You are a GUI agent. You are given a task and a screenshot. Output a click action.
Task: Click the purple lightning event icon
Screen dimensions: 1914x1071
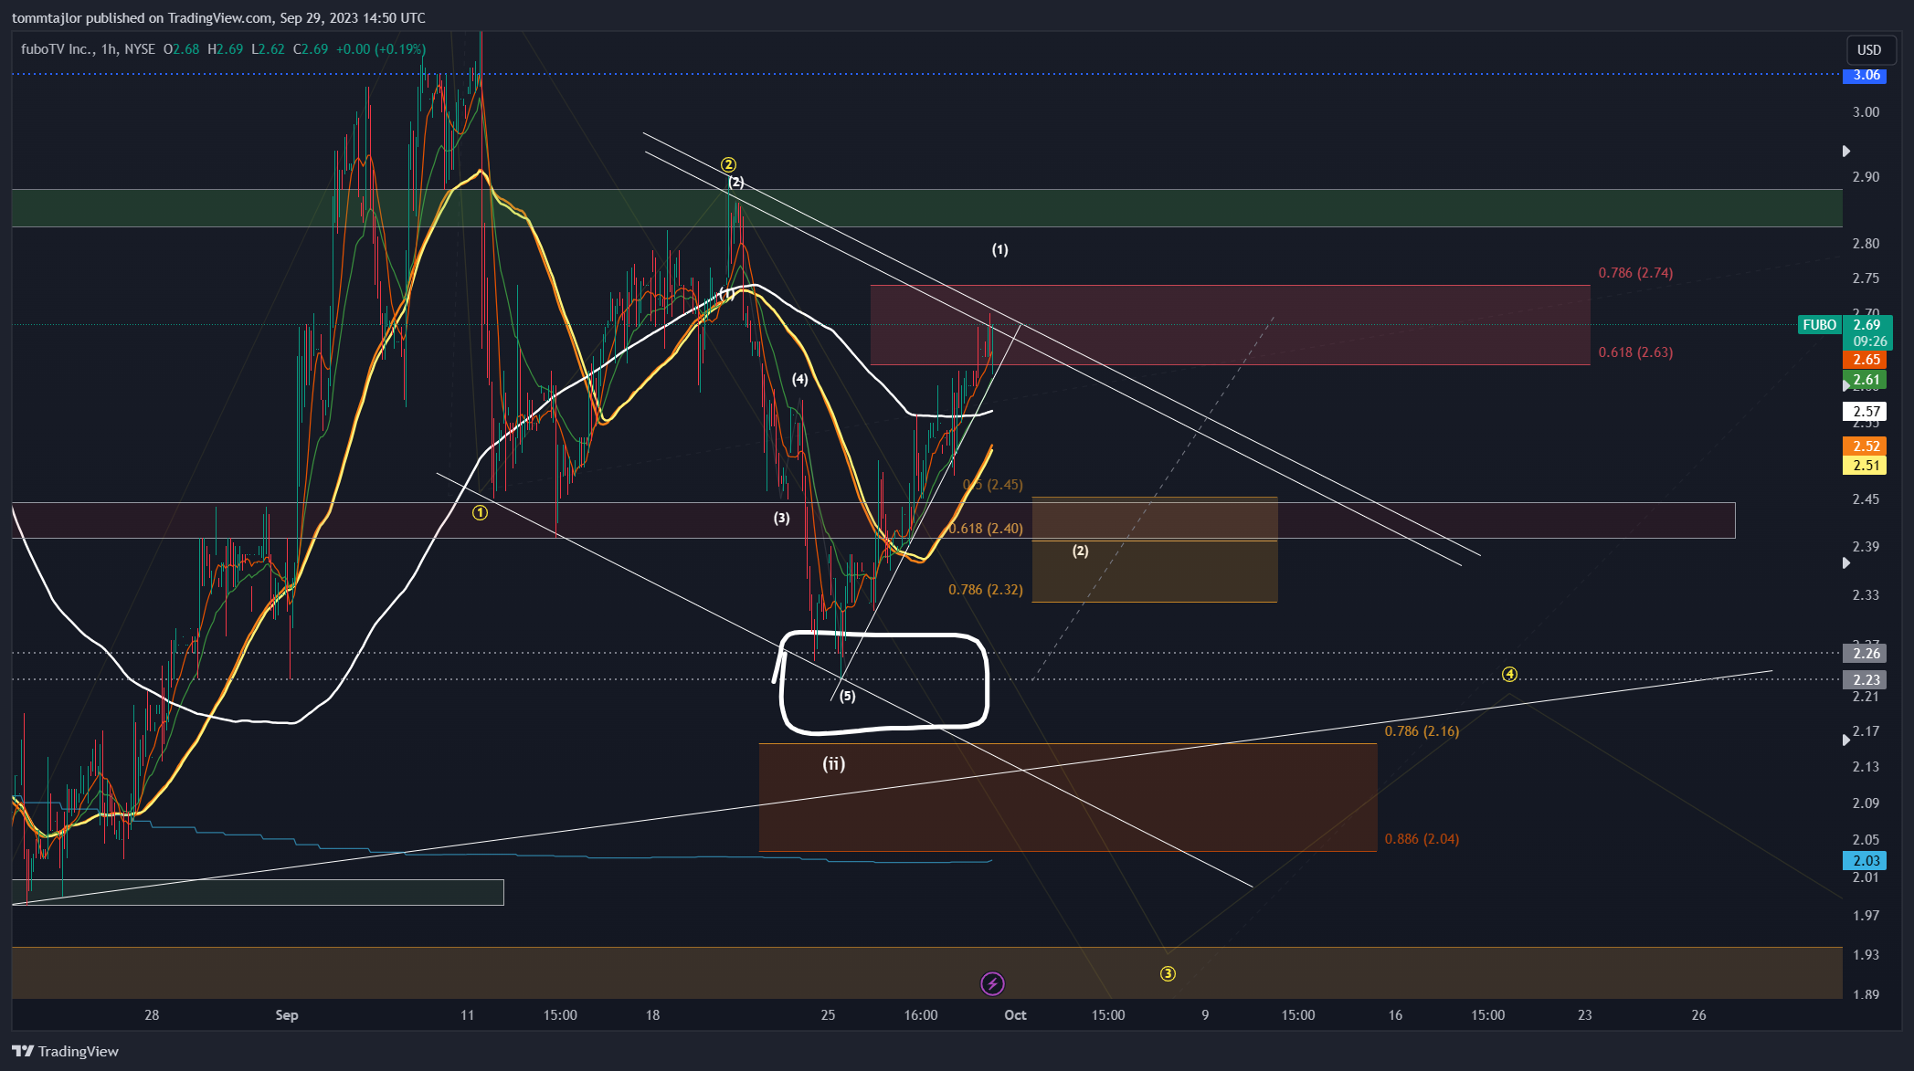[x=992, y=983]
